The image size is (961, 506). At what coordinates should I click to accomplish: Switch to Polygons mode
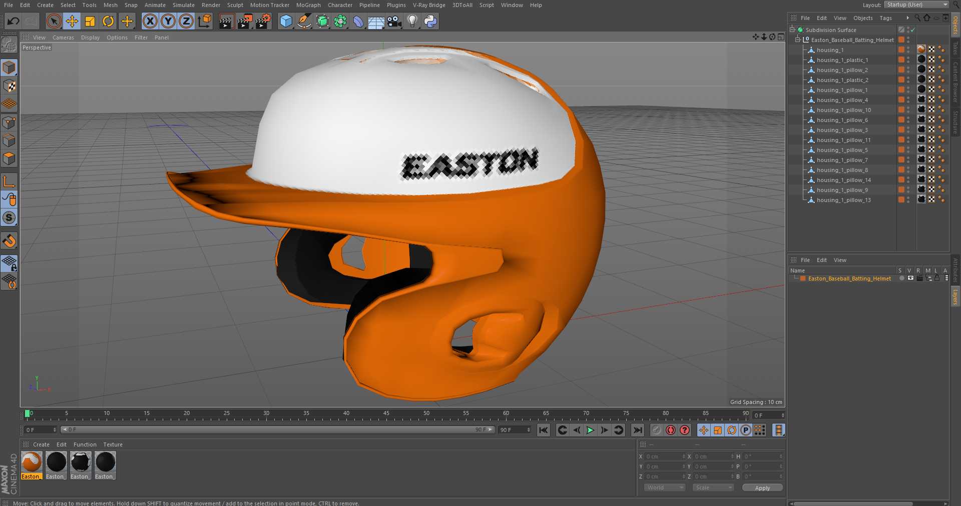point(9,159)
